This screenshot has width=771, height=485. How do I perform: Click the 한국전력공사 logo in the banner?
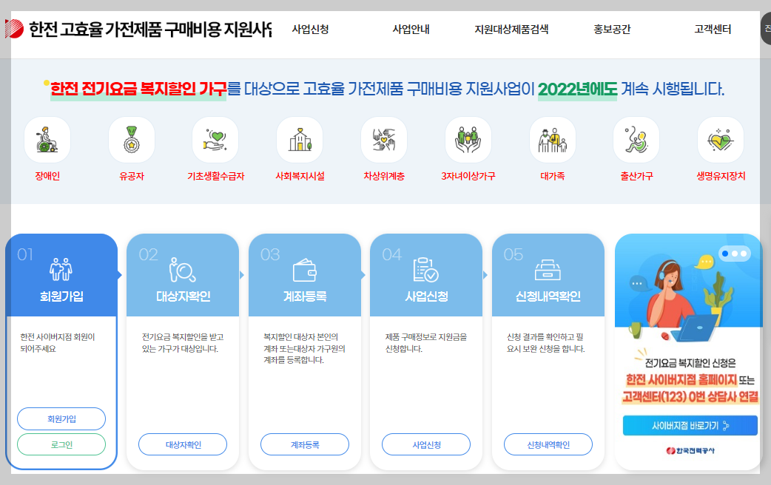point(690,450)
